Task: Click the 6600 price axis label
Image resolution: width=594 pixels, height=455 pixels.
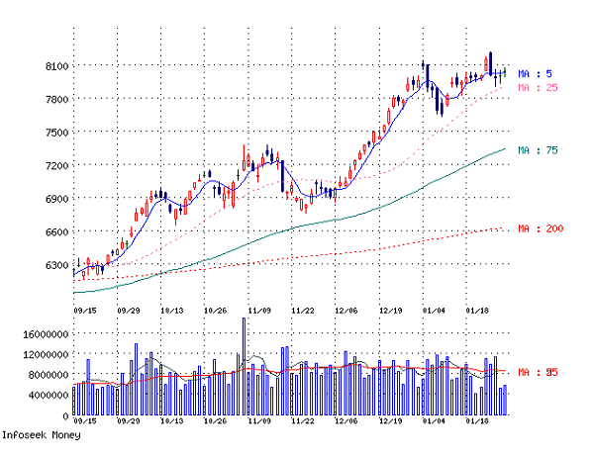Action: tap(56, 231)
